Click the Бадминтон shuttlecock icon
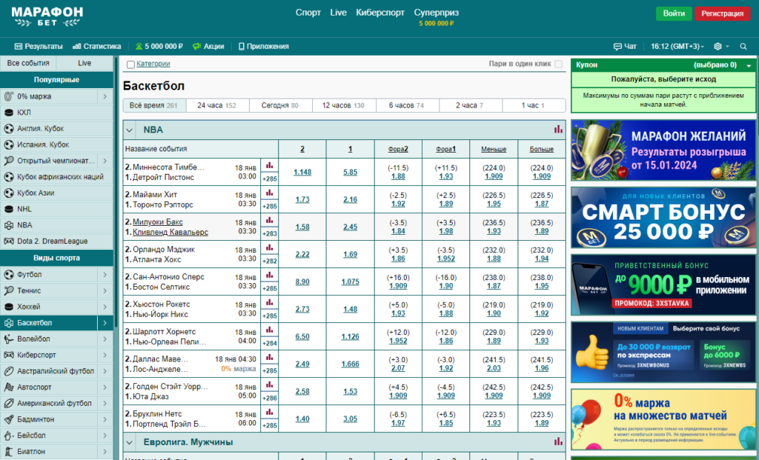 [x=9, y=419]
